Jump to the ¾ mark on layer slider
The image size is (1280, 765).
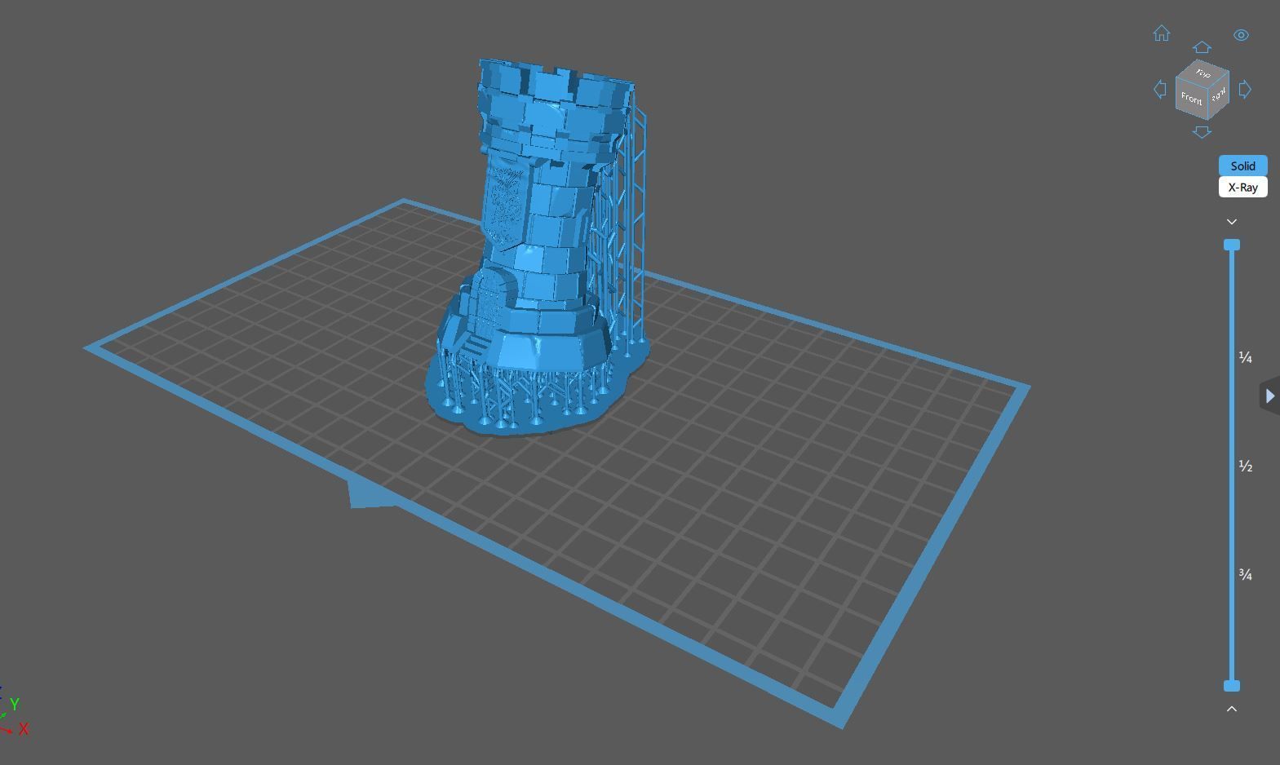point(1245,574)
